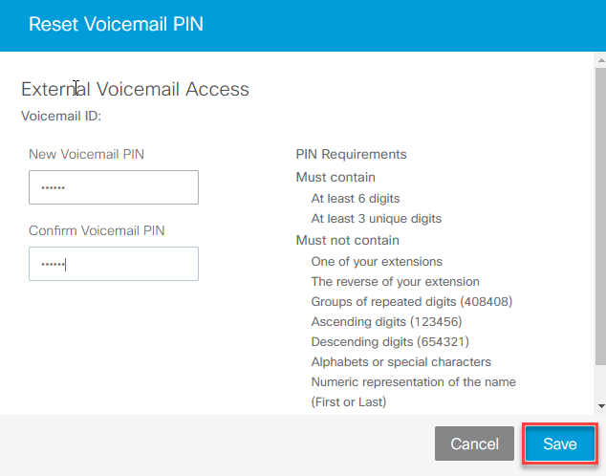Viewport: 606px width, 476px height.
Task: Click the External Voicemail Access heading
Action: [x=135, y=89]
